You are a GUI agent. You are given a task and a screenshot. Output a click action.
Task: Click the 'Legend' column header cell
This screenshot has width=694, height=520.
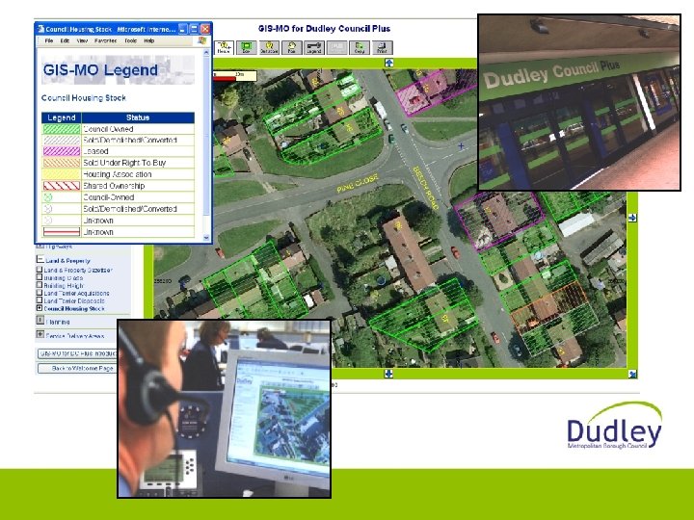click(62, 117)
